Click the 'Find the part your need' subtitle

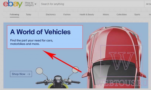[32, 42]
